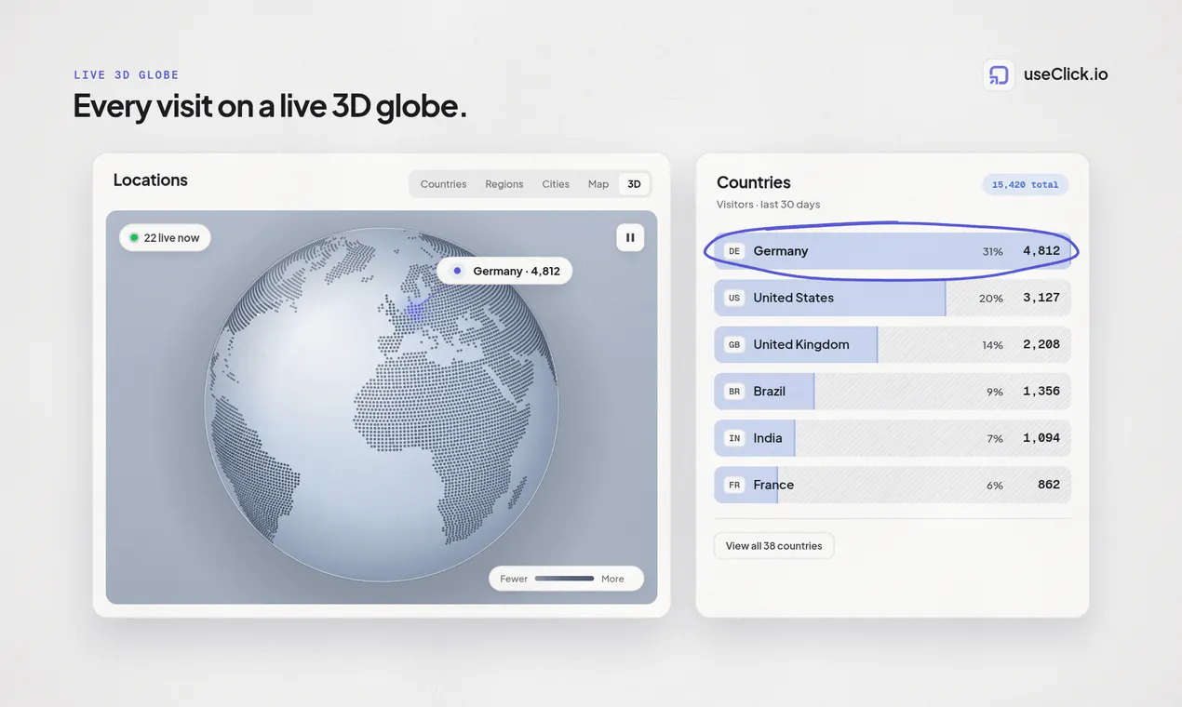Image resolution: width=1182 pixels, height=707 pixels.
Task: Select the France country row
Action: click(x=893, y=485)
